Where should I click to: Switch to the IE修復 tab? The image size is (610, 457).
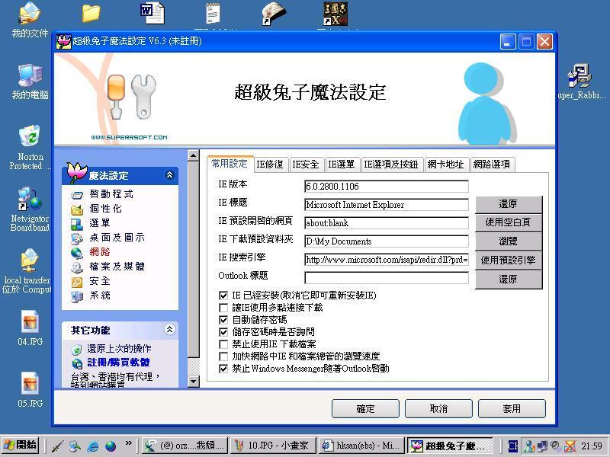(x=270, y=165)
